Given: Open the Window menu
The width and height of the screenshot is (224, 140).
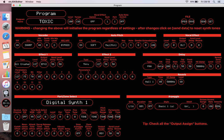Looking at the screenshot, I should (x=29, y=2).
